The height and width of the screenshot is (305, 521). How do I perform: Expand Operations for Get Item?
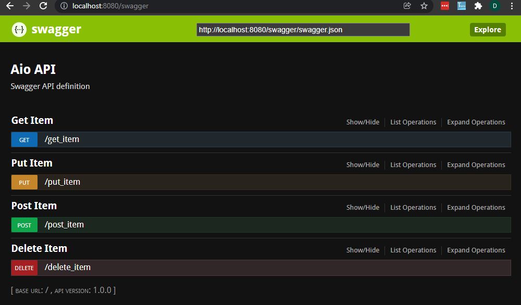(x=476, y=122)
